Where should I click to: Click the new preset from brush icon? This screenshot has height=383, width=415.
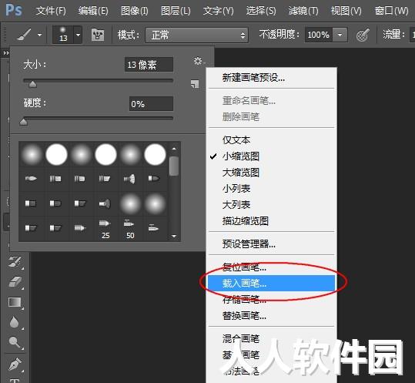point(195,84)
